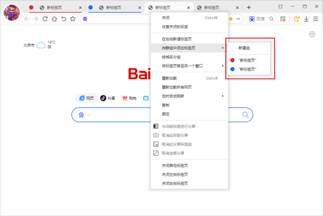The image size is (323, 216).
Task: Click the bookmark star outline icon
Action: 73,19
